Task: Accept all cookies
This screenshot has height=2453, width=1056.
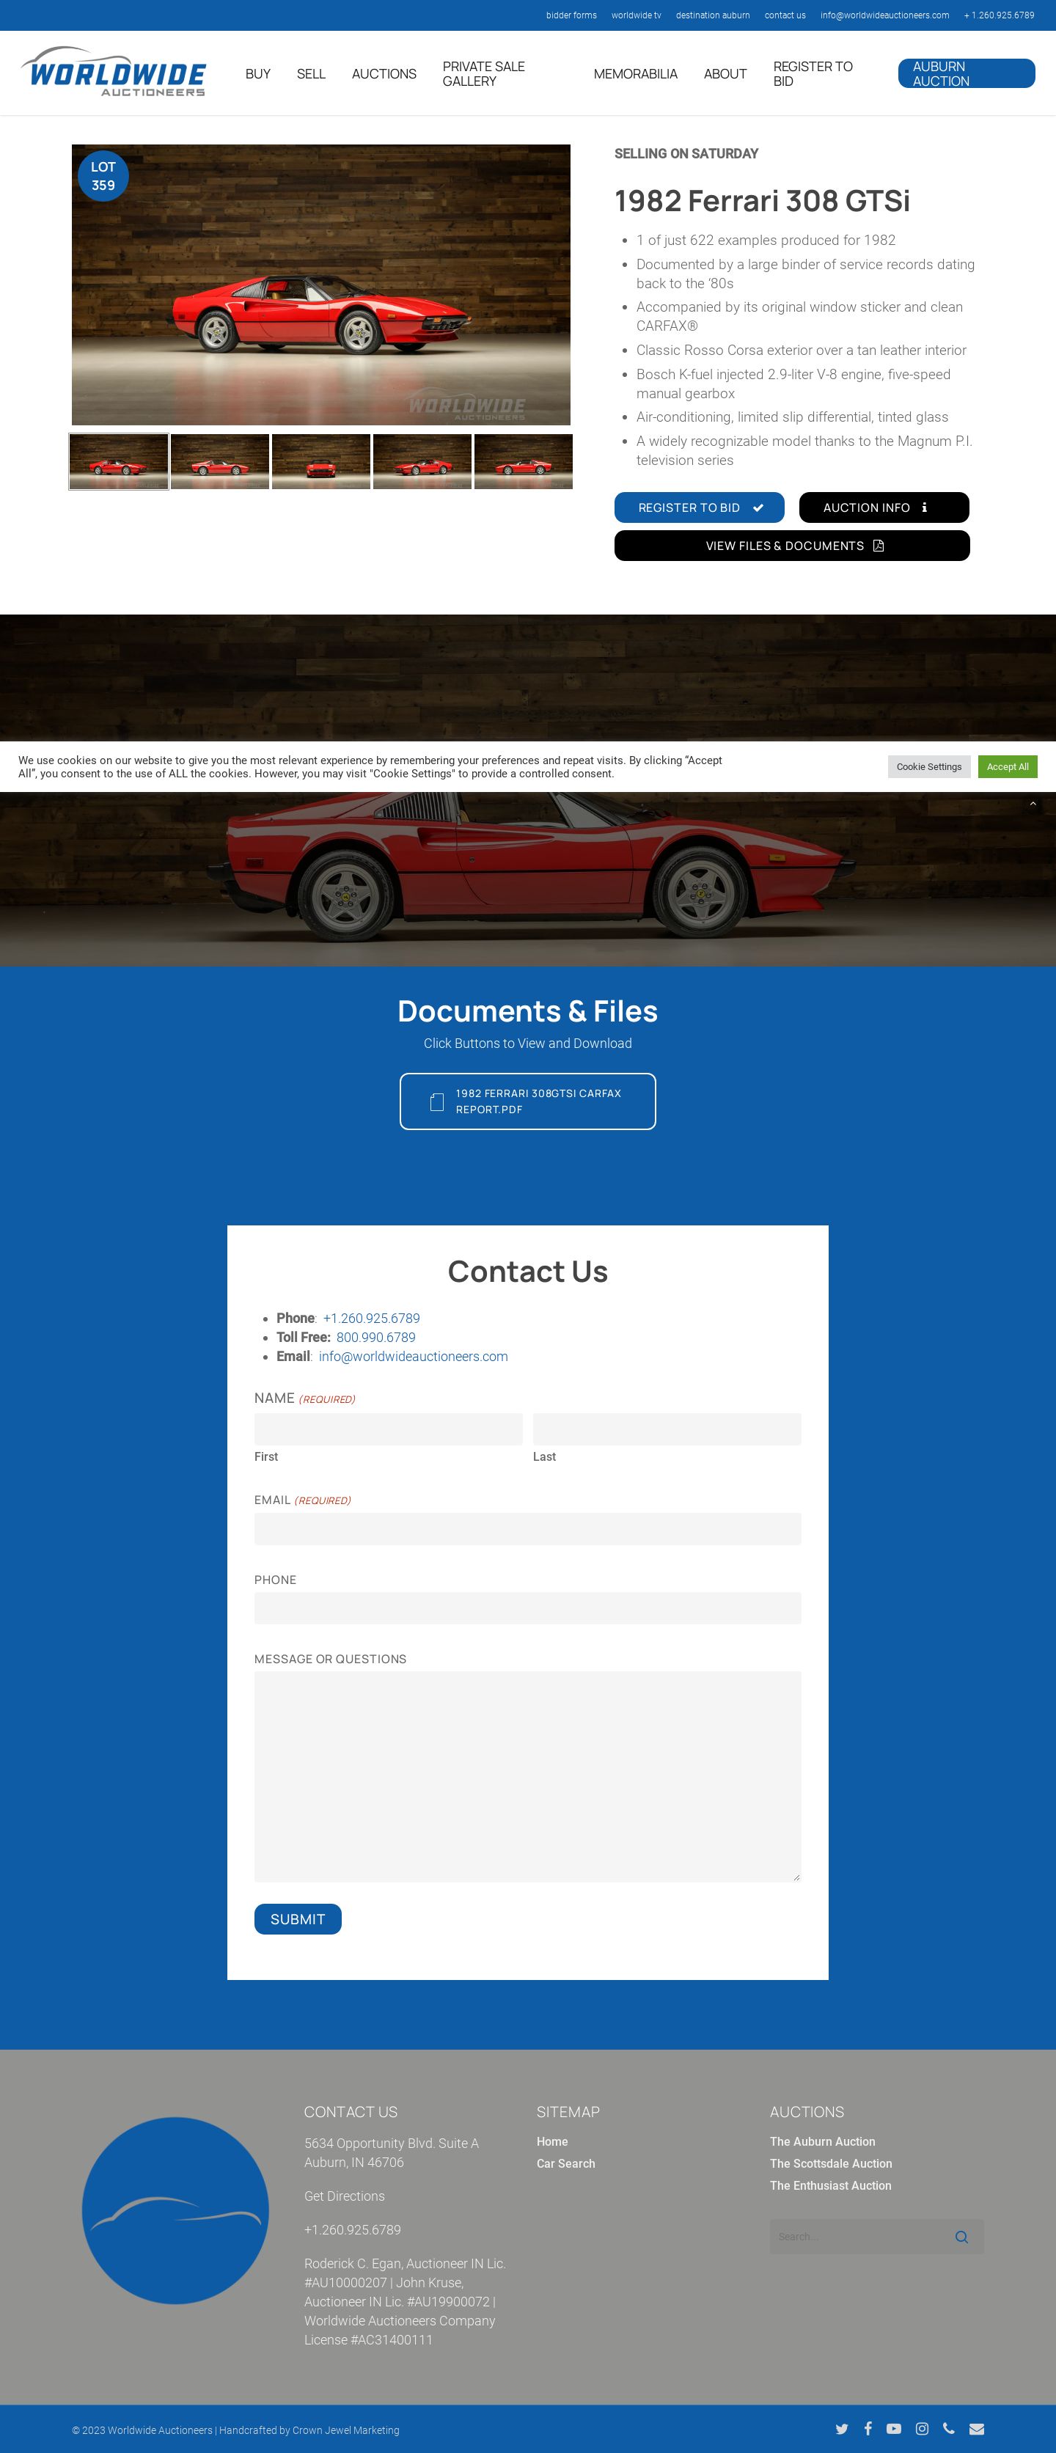Action: (x=1008, y=766)
